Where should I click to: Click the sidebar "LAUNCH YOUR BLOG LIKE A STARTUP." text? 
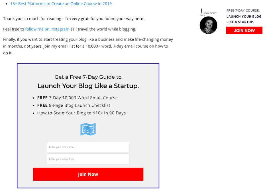click(244, 19)
